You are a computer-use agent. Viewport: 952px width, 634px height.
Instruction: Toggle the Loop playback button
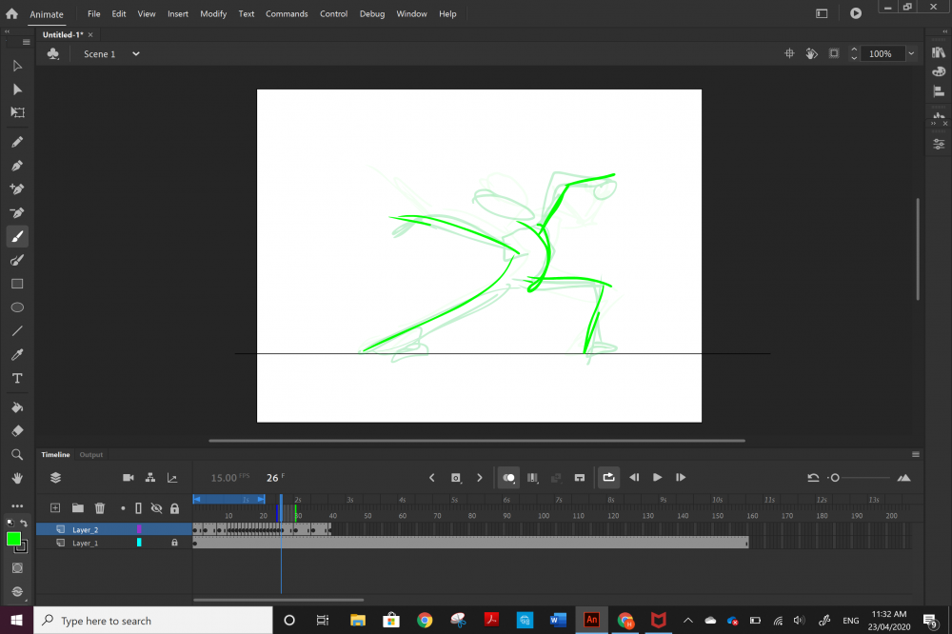608,478
